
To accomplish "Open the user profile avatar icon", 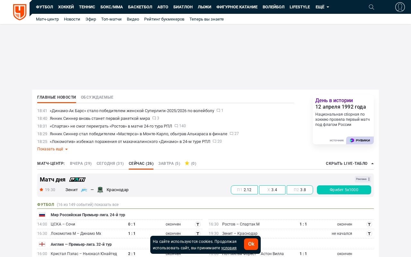I will 400,7.
